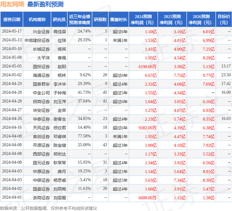232x211 pixels.
Task: Select the 近三年业绩预测准确度 column header
Action: pyautogui.click(x=80, y=19)
